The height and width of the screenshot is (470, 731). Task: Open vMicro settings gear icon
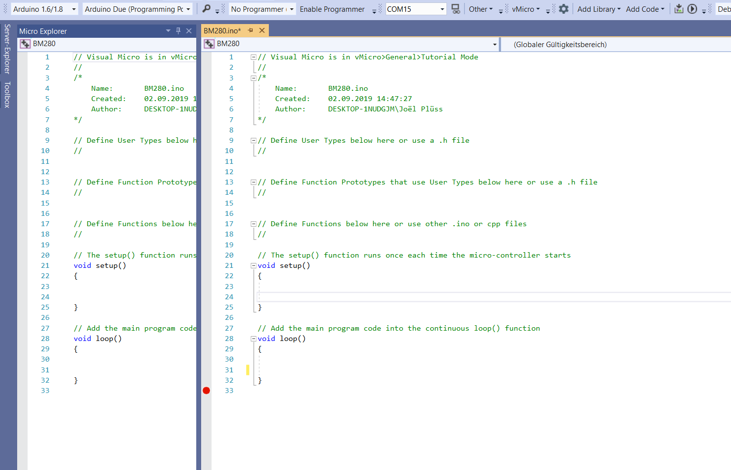click(564, 9)
